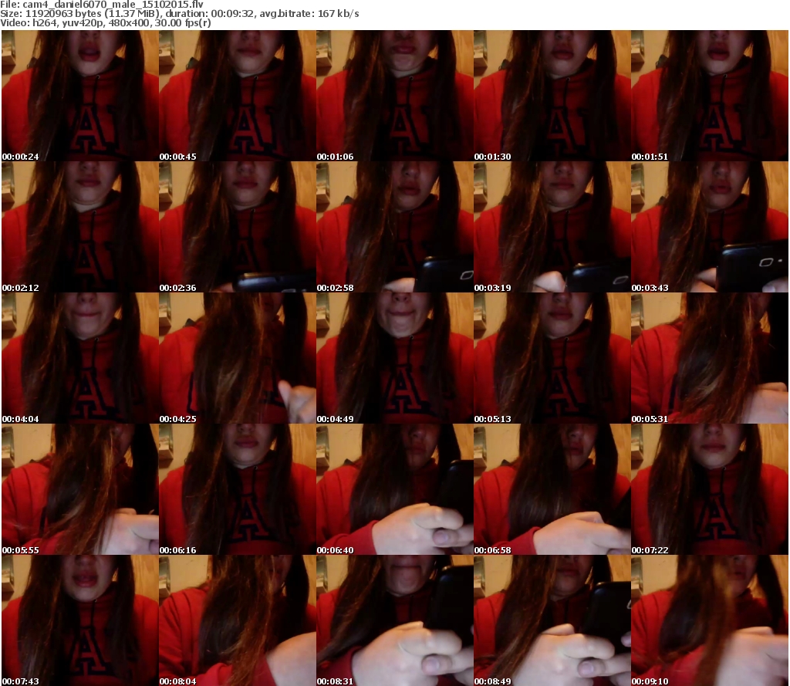Open the thumbnail at 00:03:19

coord(552,227)
